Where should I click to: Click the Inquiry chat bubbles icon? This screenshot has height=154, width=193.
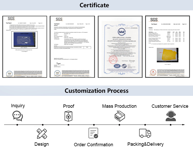pyautogui.click(x=17, y=116)
